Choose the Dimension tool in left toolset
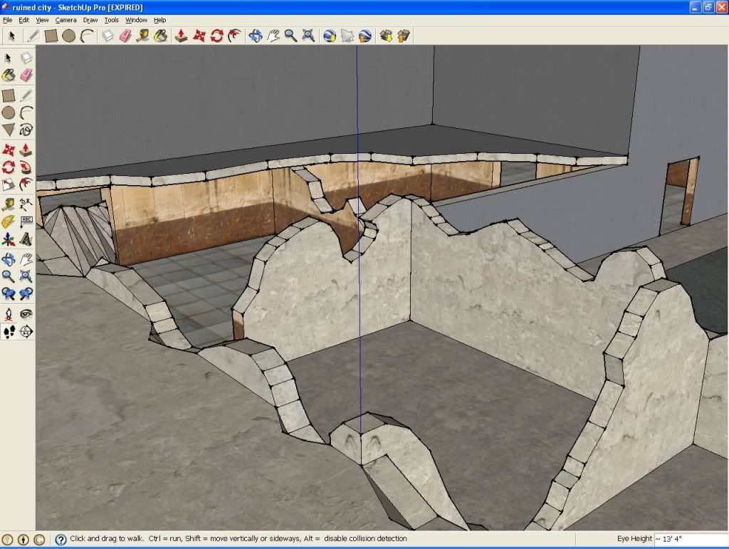Screen dimensions: 729x549 point(26,204)
